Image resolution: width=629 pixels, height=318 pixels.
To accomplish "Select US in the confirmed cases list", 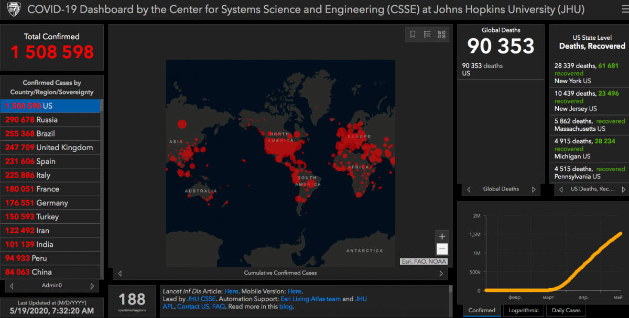I will click(x=50, y=106).
